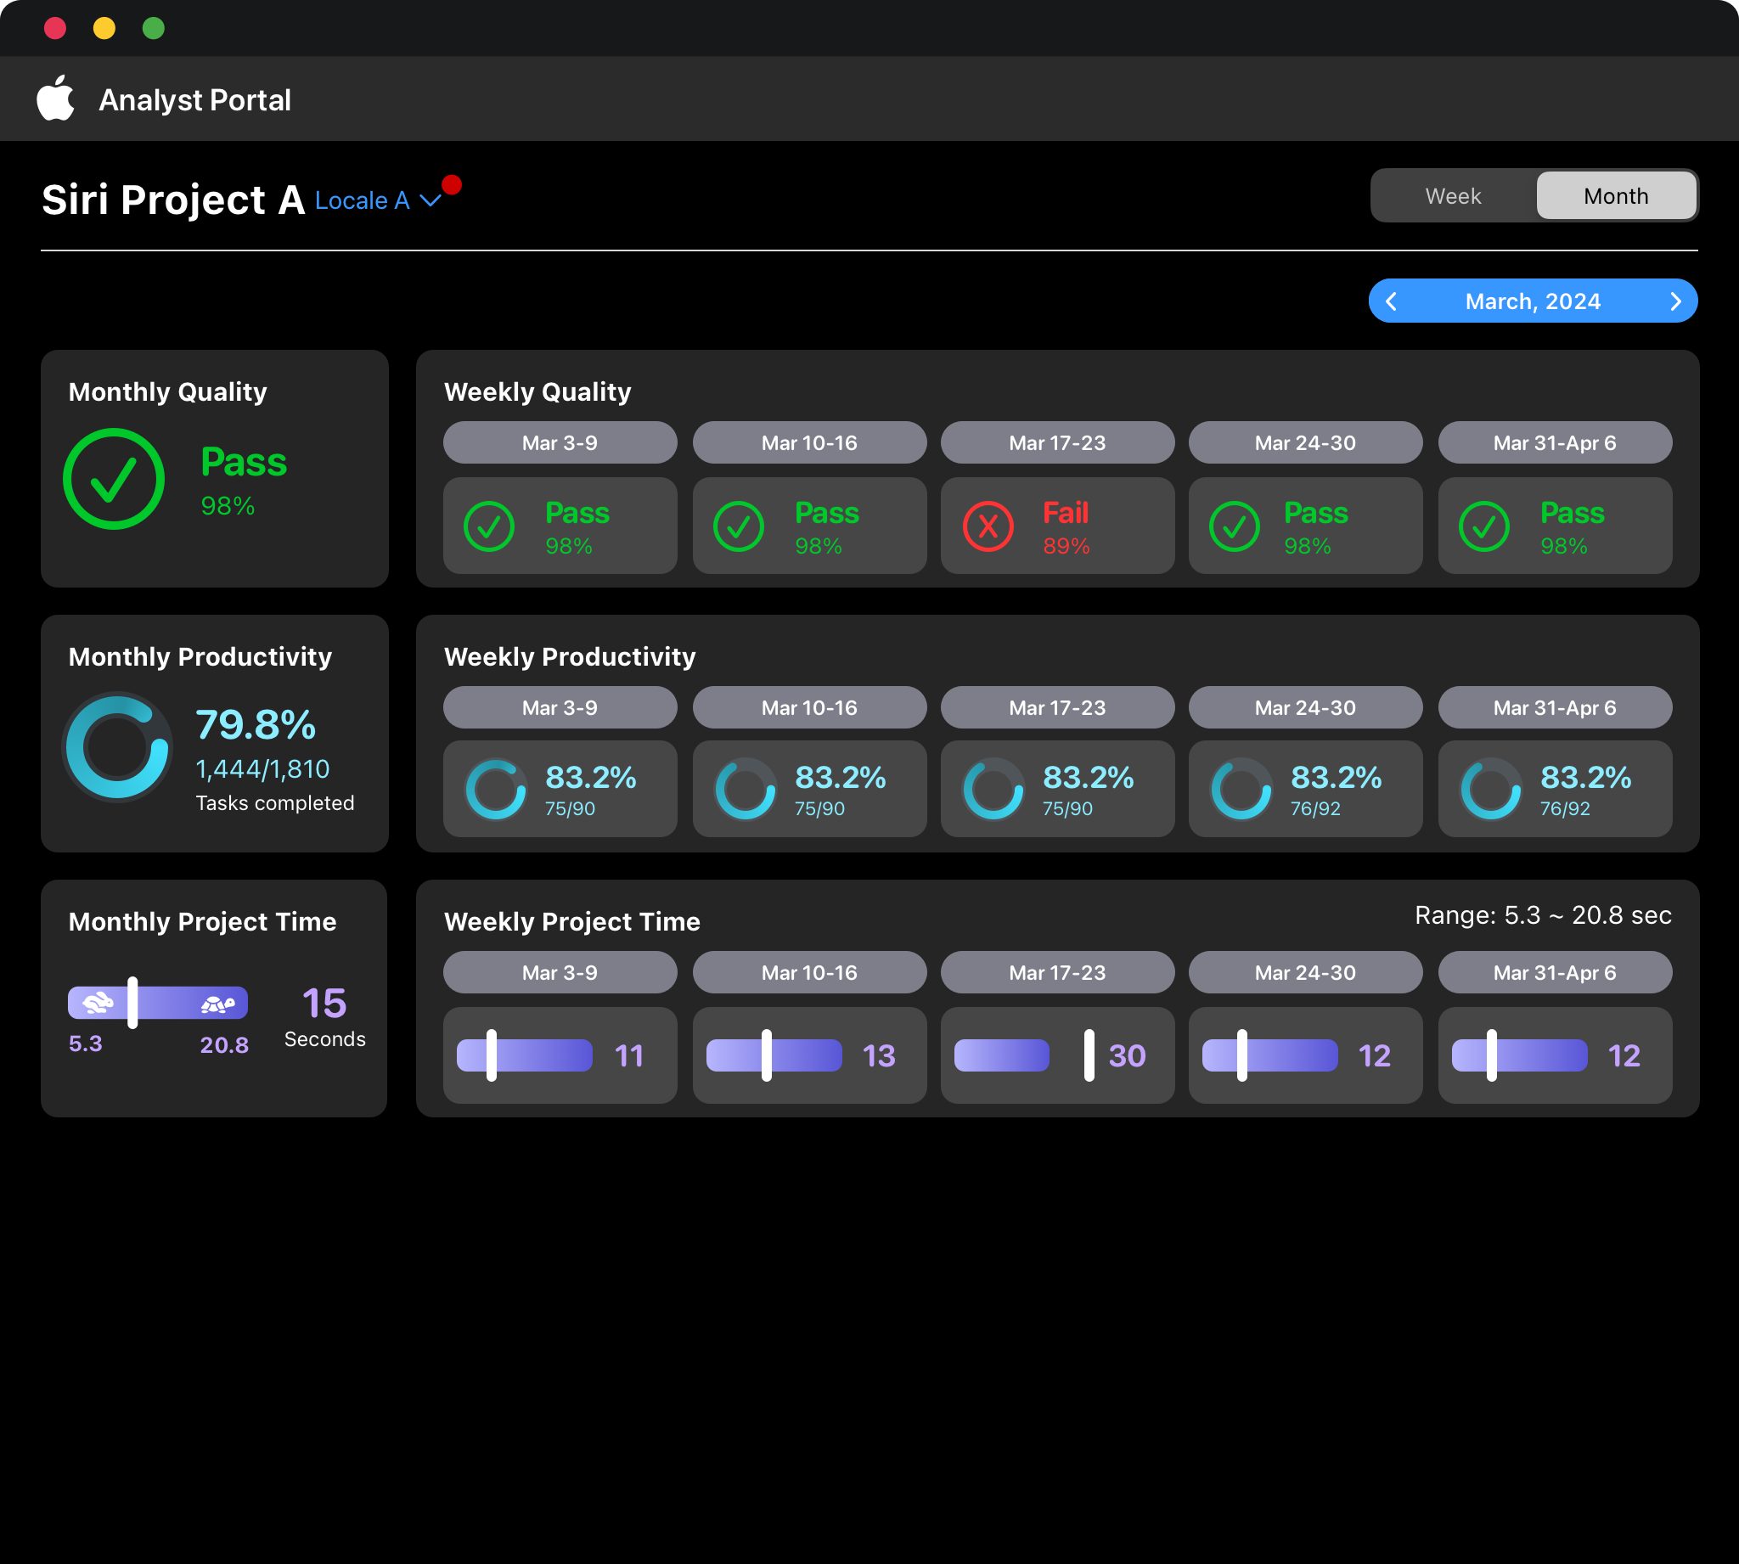This screenshot has height=1564, width=1739.
Task: Click the 15 Seconds monthly time value
Action: coord(324,1016)
